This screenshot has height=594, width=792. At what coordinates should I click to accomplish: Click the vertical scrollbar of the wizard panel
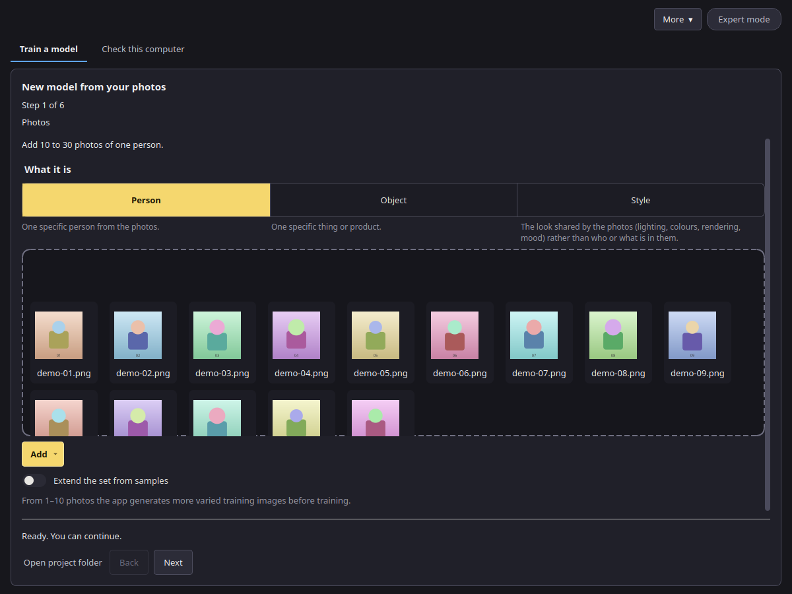[767, 324]
